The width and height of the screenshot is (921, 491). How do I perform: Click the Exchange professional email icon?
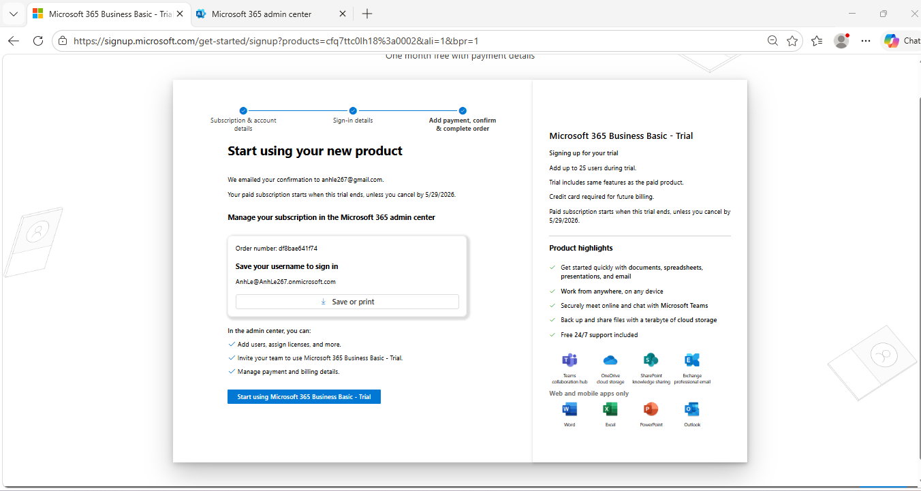coord(692,360)
